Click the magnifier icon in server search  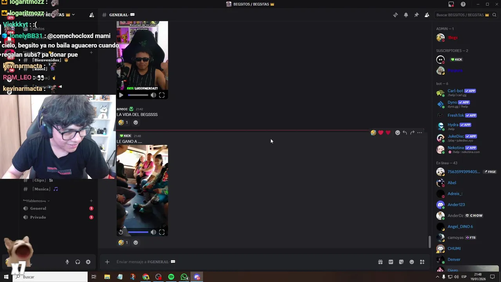494,15
